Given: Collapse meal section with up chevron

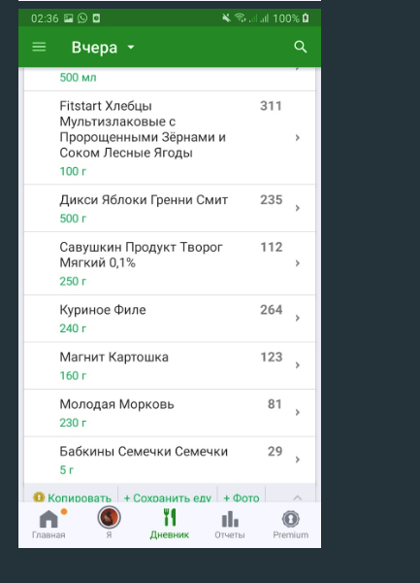Looking at the screenshot, I should pos(298,497).
